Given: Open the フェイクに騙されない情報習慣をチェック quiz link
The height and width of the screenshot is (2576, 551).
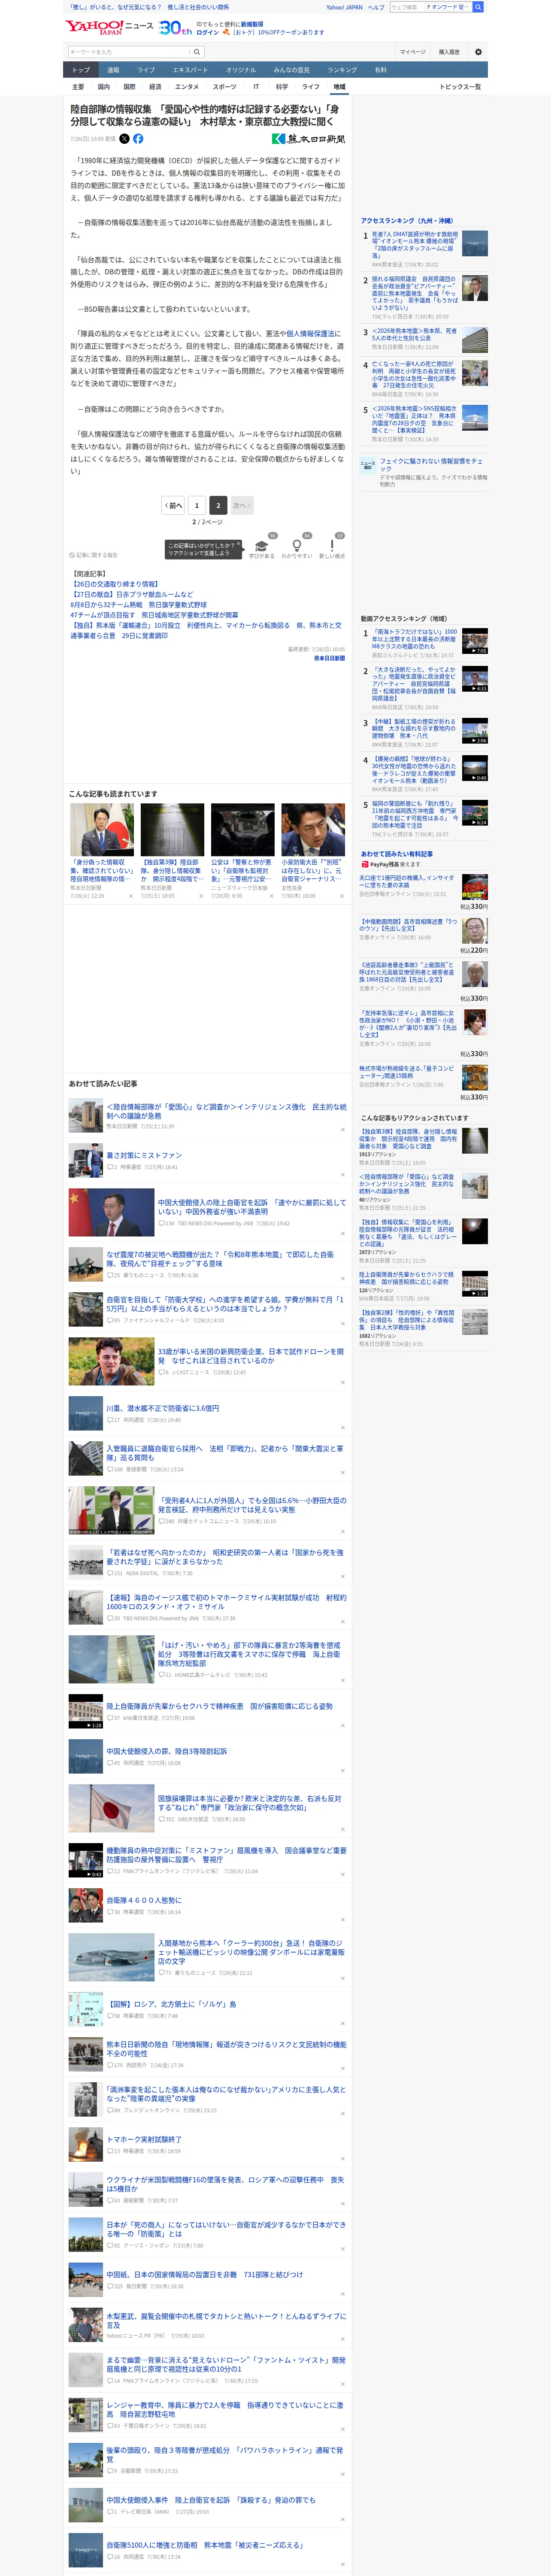Looking at the screenshot, I should coord(430,465).
